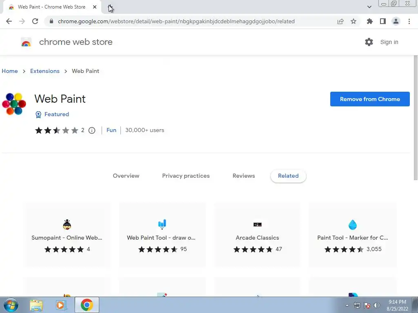Show hidden system tray icons
418x313 pixels.
click(347, 305)
